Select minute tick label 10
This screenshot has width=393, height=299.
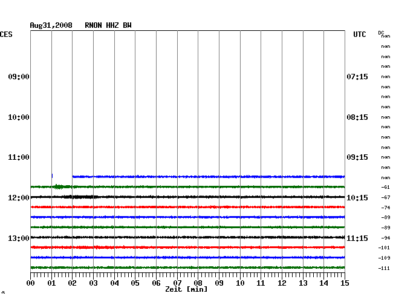(240, 283)
